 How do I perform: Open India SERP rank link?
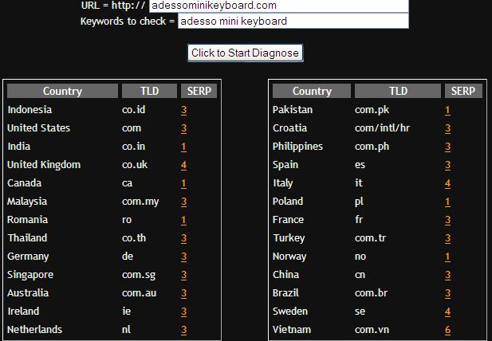[184, 147]
